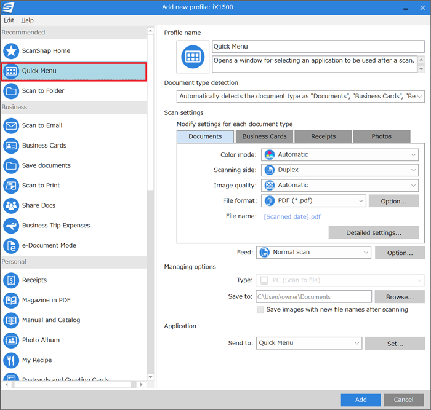Click the Normal scan feed icon

coord(264,252)
